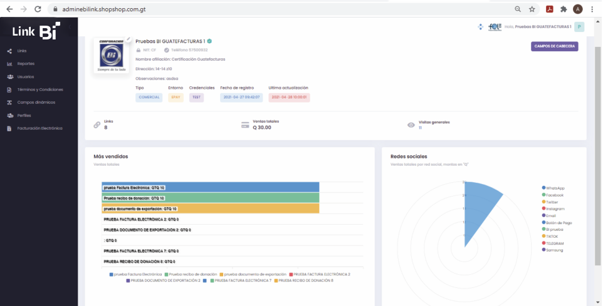Open the Links share icon in sidebar
The image size is (603, 306).
click(x=9, y=51)
